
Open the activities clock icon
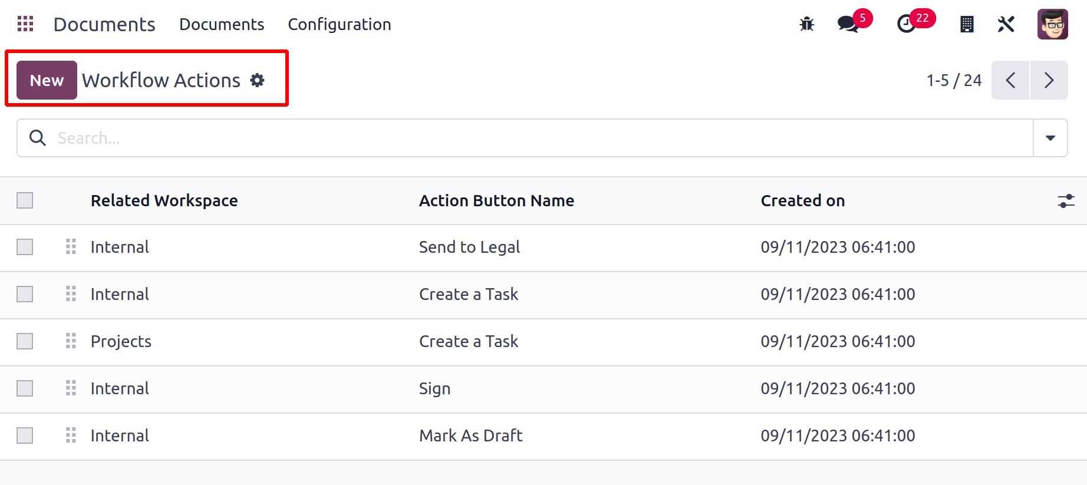pyautogui.click(x=906, y=24)
